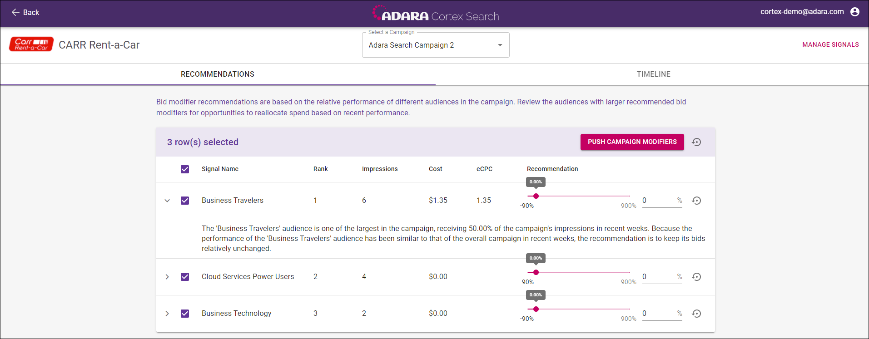This screenshot has width=869, height=339.
Task: Uncheck the Cloud Services Power Users checkbox
Action: click(185, 277)
